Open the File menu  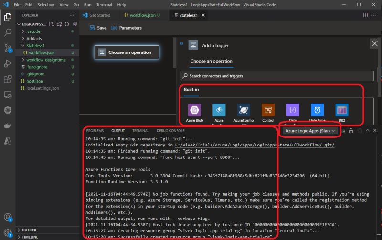click(17, 5)
